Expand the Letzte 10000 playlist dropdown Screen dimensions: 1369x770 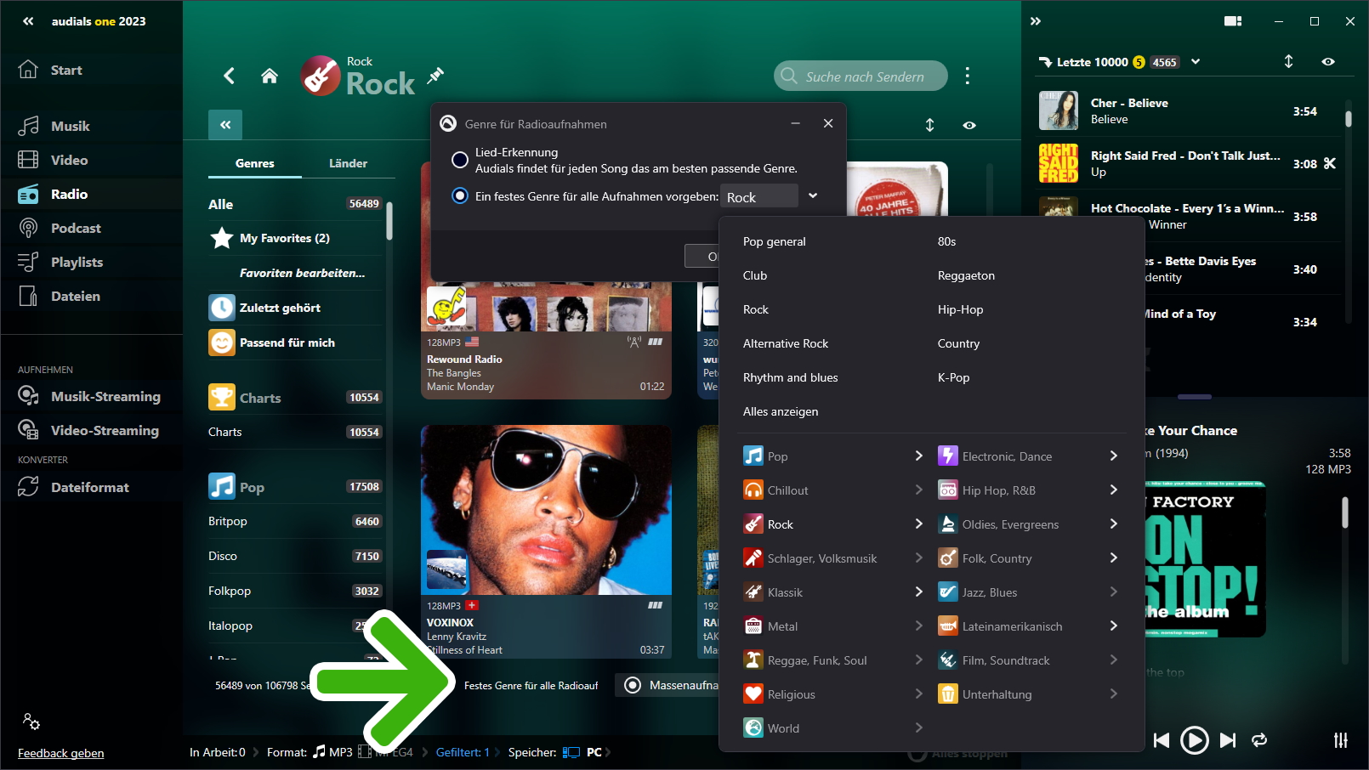tap(1196, 61)
